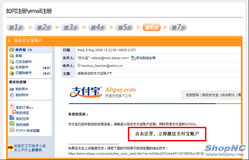Click the 垃圾邮件 spam folder icon
249x160 pixels.
point(12,67)
